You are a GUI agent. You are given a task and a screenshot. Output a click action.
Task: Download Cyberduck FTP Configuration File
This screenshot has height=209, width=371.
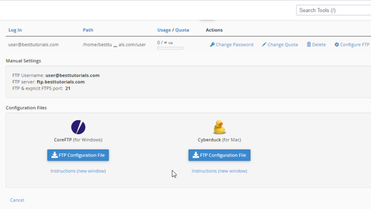pyautogui.click(x=219, y=155)
